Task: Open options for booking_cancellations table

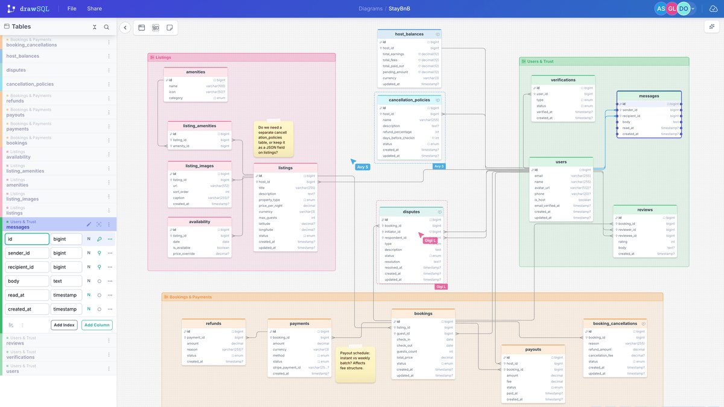Action: pyautogui.click(x=109, y=42)
